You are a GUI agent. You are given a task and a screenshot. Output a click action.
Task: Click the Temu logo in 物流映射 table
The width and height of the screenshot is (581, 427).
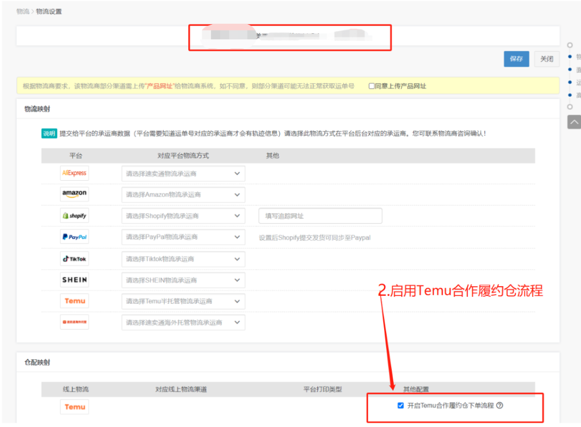tap(74, 301)
